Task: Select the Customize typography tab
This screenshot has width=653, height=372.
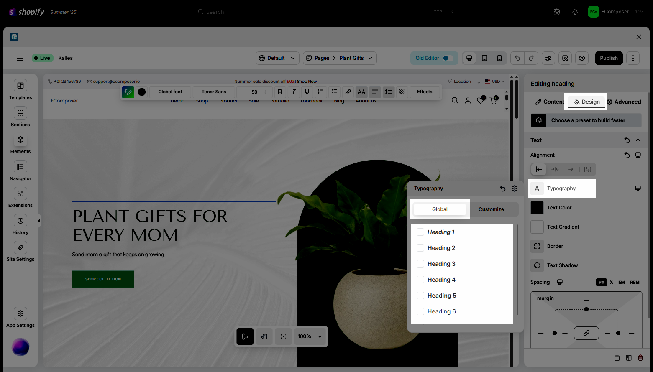Action: coord(491,209)
